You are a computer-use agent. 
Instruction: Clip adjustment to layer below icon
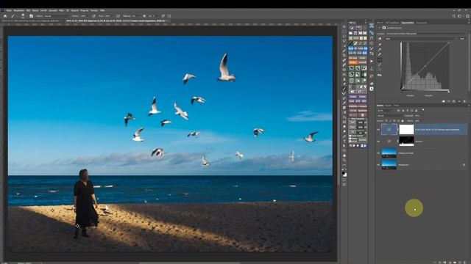[x=443, y=101]
